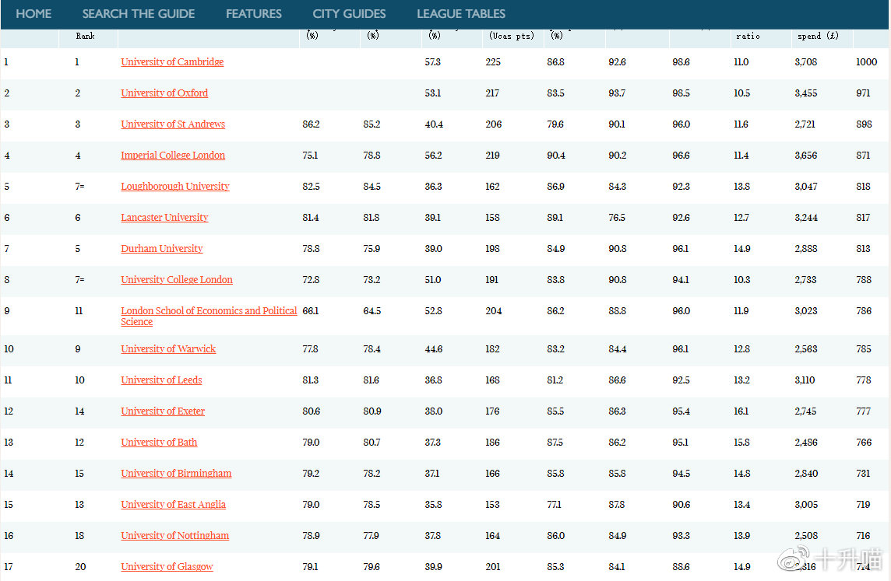
Task: Go to SEARCH THE GUIDE
Action: pos(139,14)
